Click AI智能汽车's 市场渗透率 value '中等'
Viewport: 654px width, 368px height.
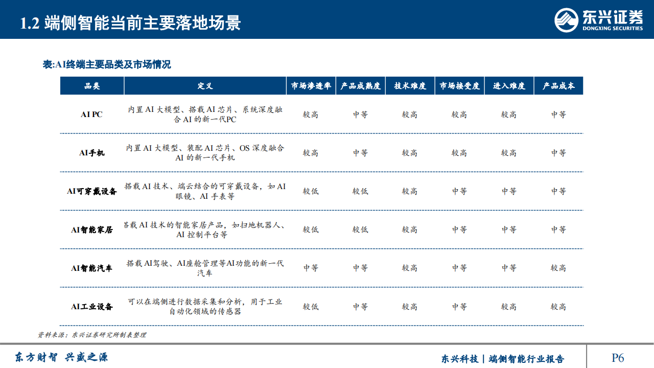click(x=311, y=268)
